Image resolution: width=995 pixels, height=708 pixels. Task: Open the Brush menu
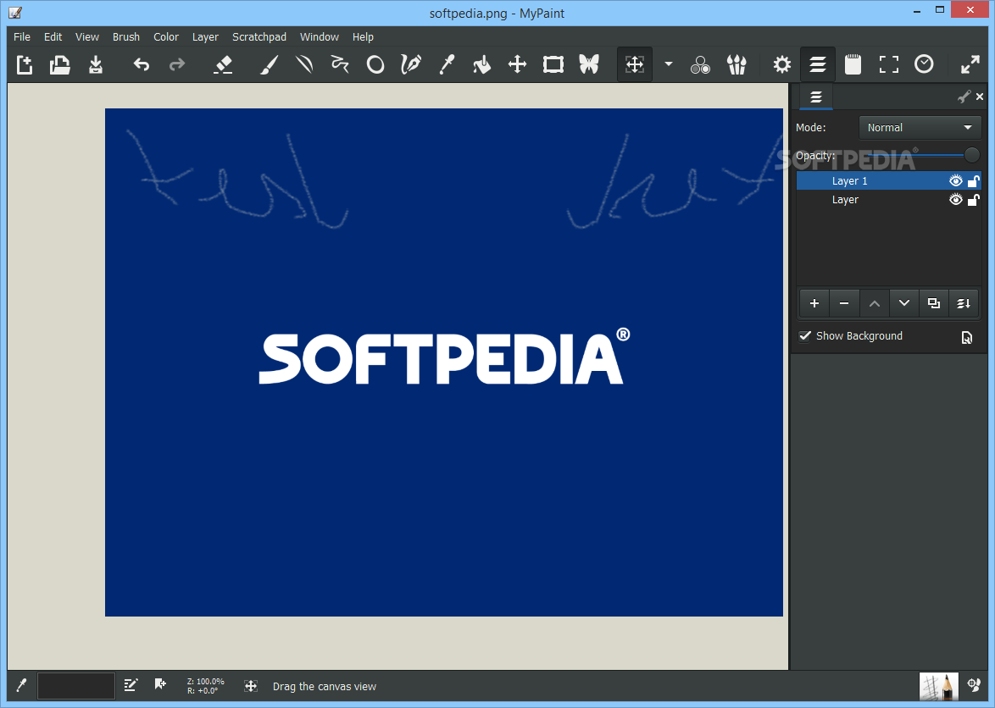click(125, 36)
